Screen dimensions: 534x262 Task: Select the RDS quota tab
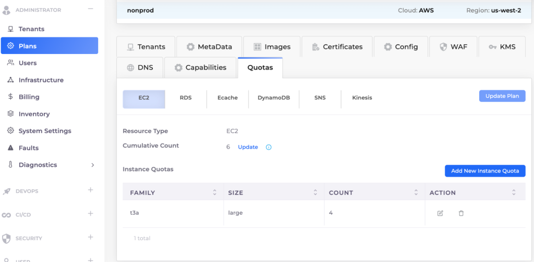(x=186, y=98)
